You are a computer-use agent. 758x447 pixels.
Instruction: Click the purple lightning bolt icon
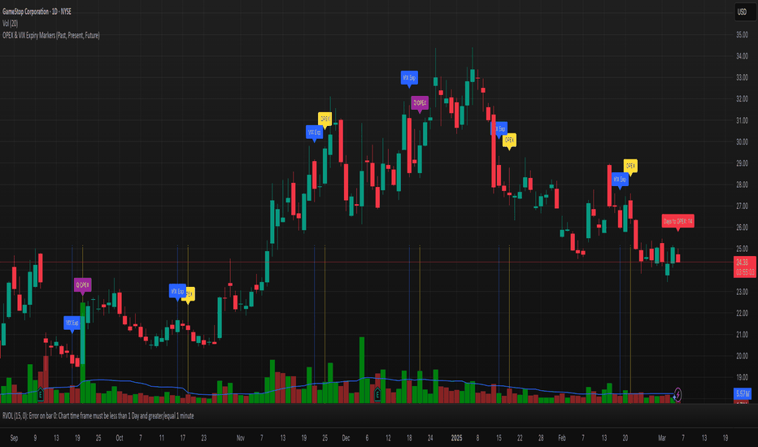tap(677, 395)
